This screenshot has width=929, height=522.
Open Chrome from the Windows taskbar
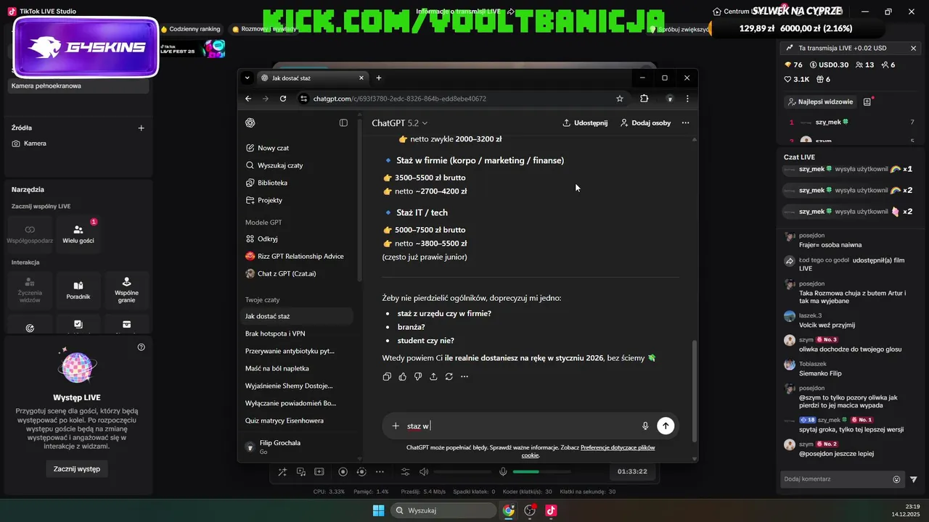click(x=508, y=510)
